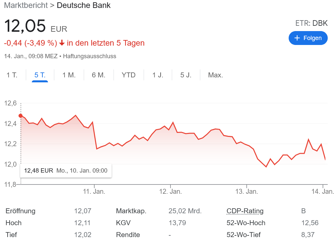Click the ETR: DBK ticker label

pyautogui.click(x=311, y=23)
